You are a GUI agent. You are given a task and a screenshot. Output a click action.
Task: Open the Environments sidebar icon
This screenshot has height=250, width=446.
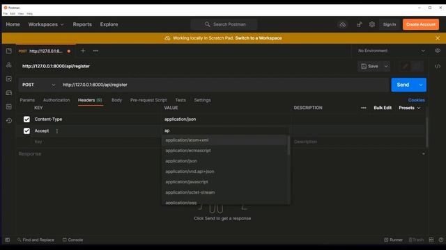point(9,78)
